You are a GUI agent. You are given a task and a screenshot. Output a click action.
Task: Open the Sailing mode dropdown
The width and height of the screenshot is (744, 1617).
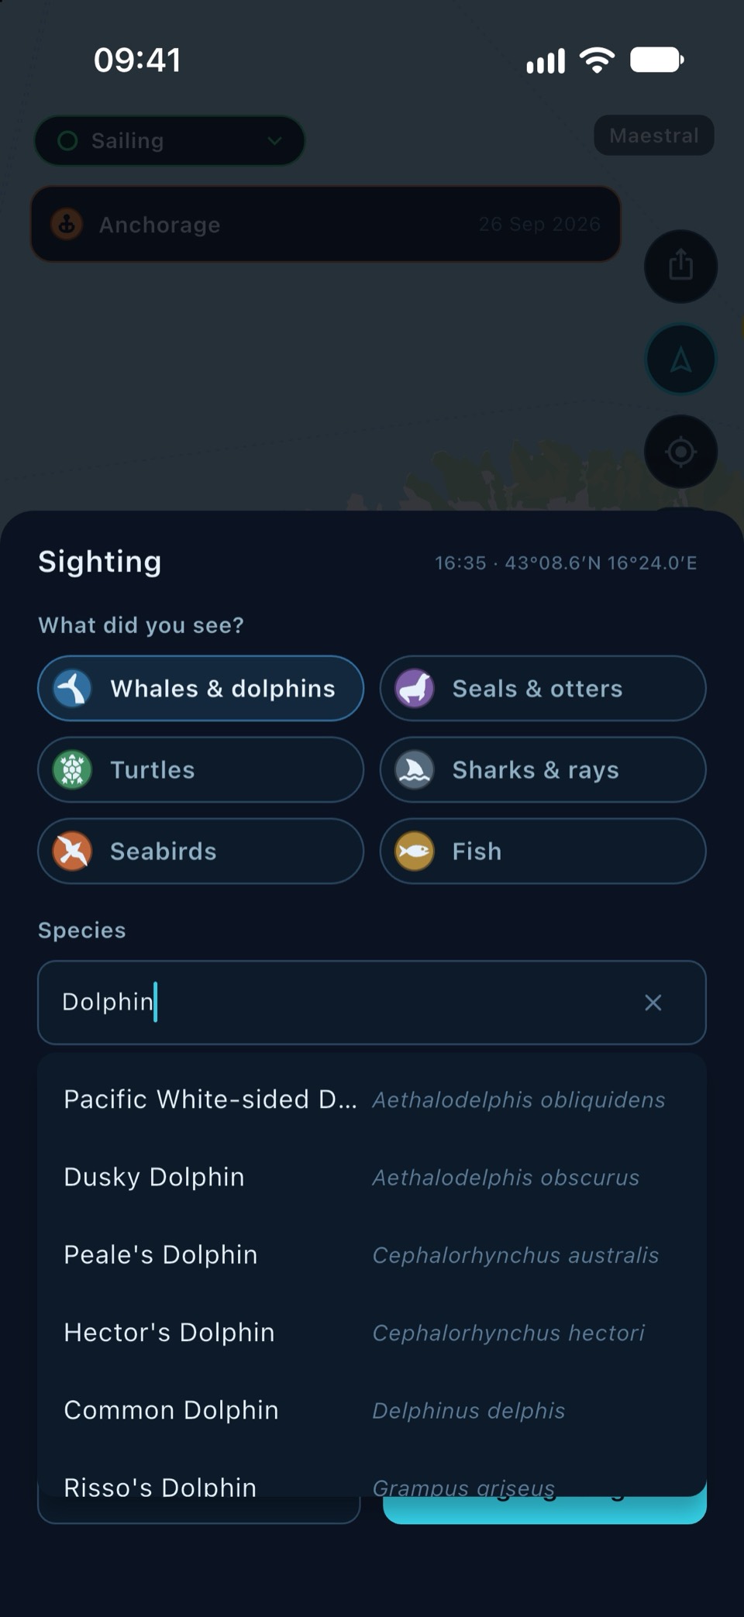[170, 140]
